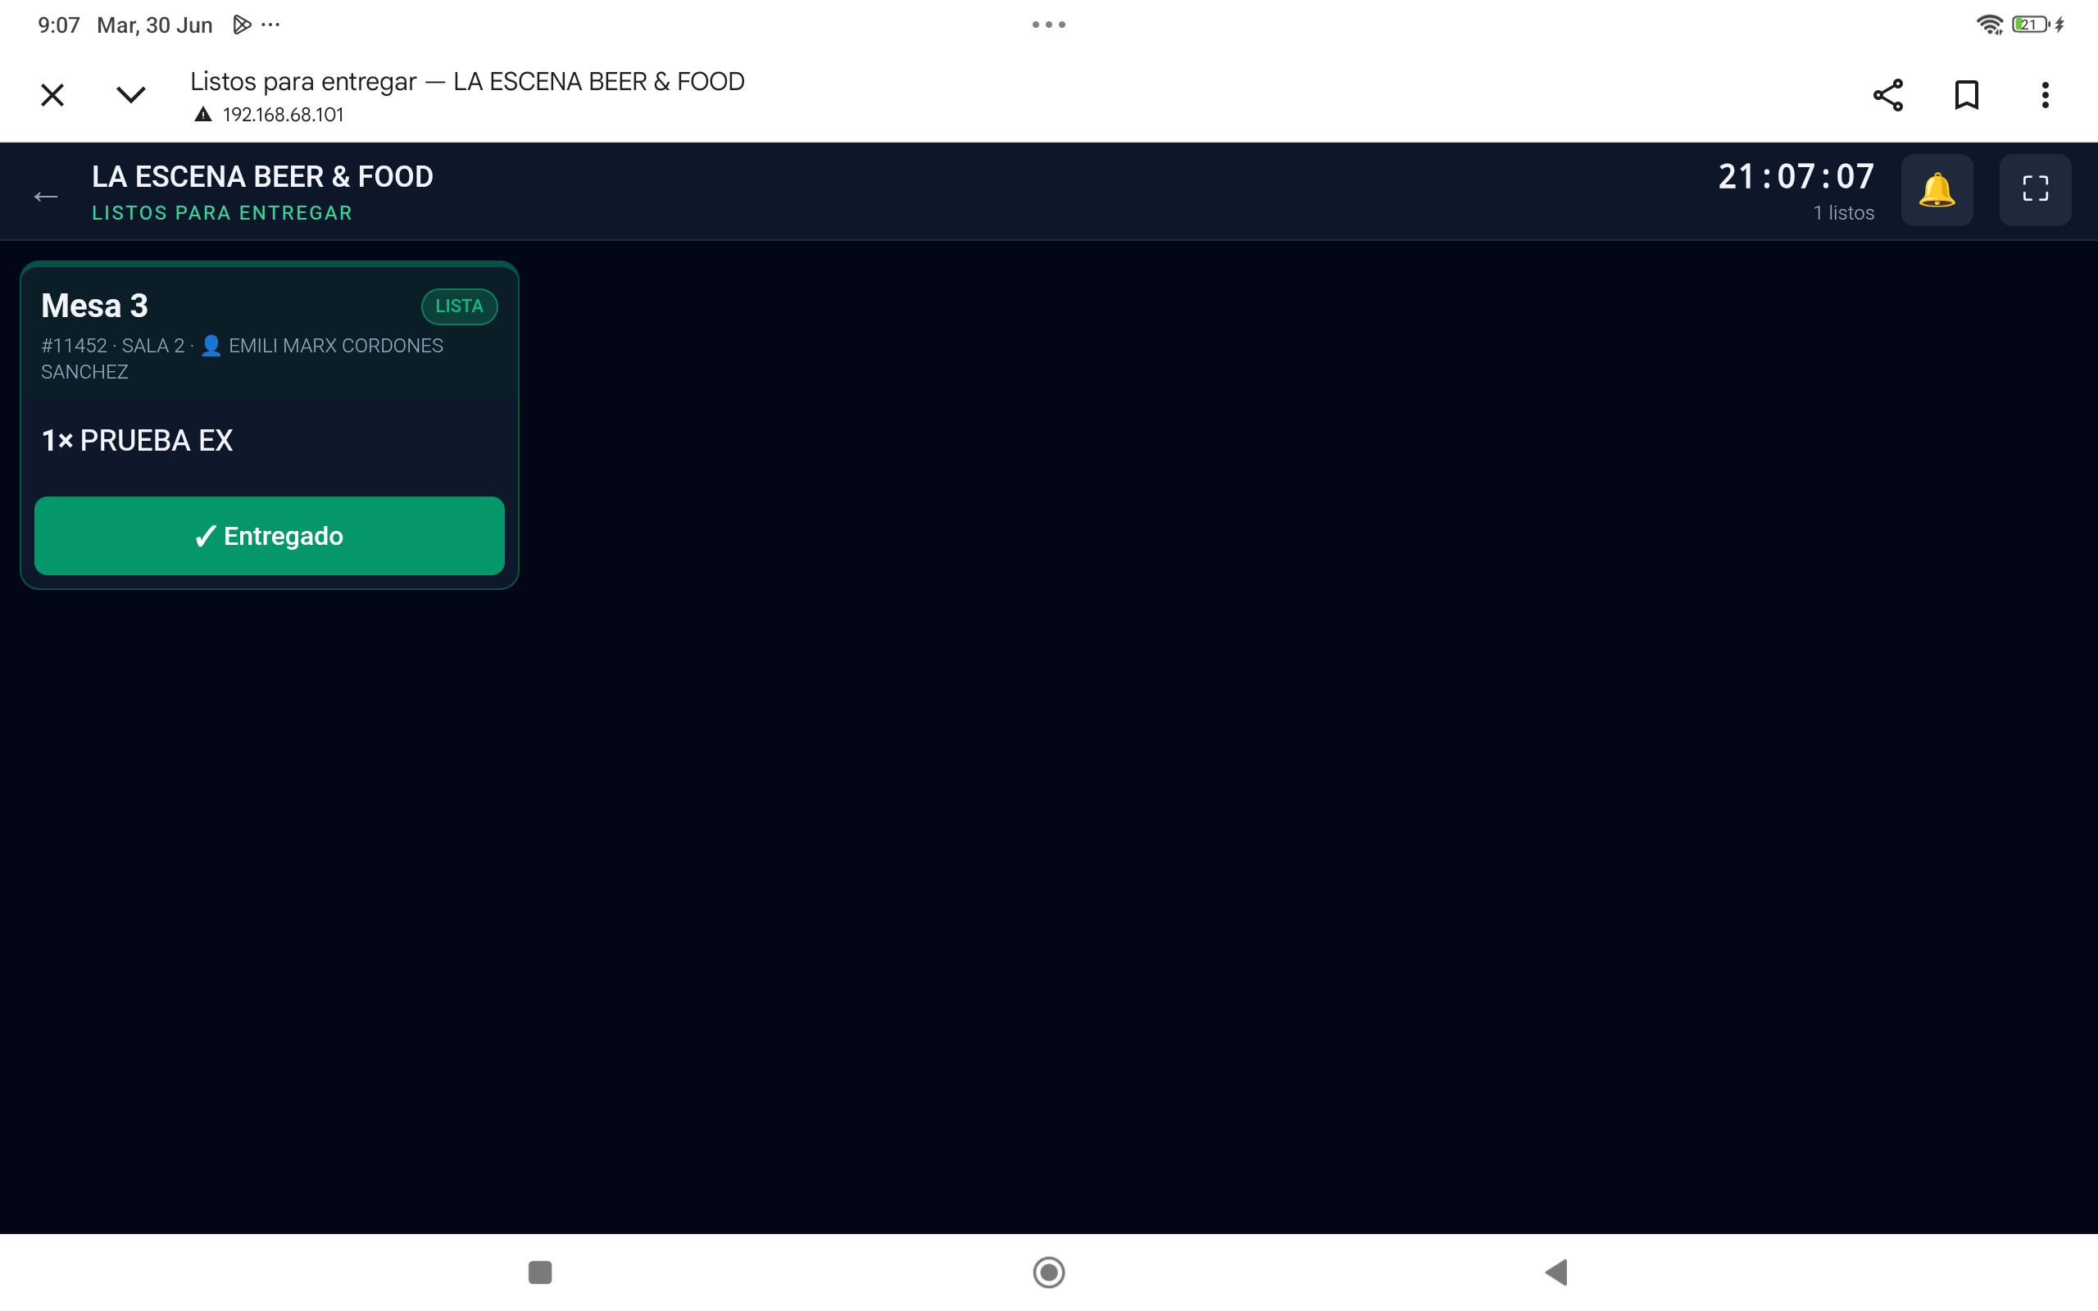The width and height of the screenshot is (2098, 1311).
Task: Enter fullscreen mode with the expand icon
Action: 2035,190
